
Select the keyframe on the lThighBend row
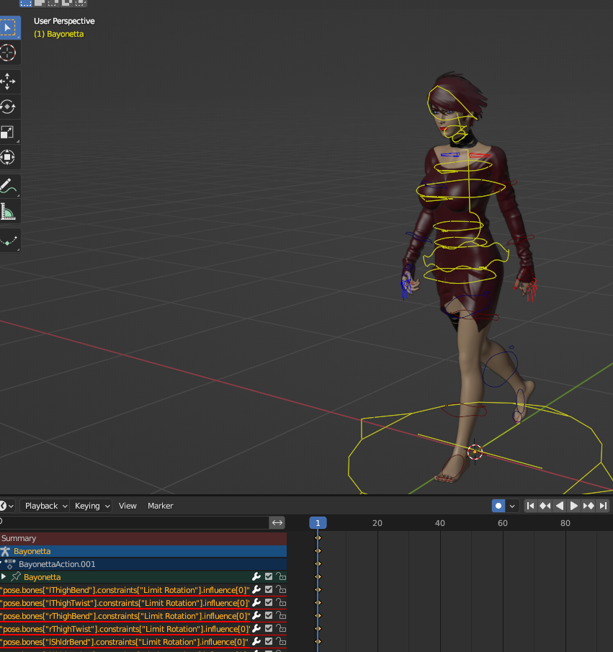click(x=318, y=589)
